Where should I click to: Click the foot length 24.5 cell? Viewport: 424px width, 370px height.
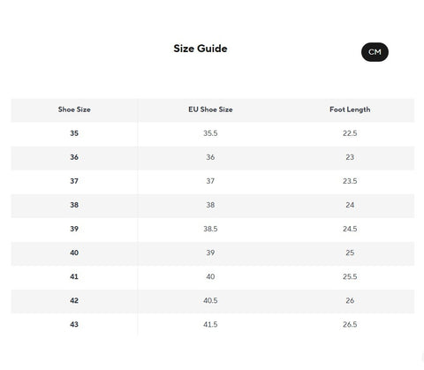tap(350, 229)
